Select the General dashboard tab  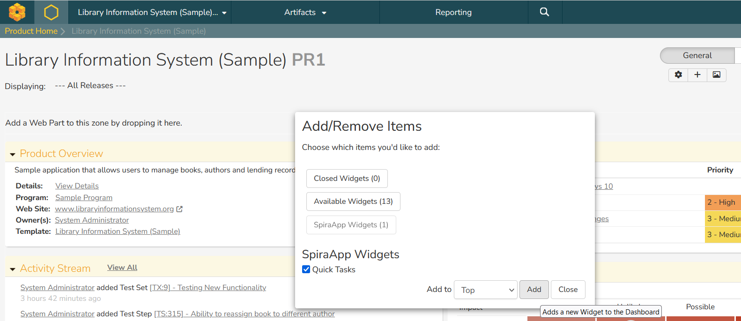[x=697, y=55]
